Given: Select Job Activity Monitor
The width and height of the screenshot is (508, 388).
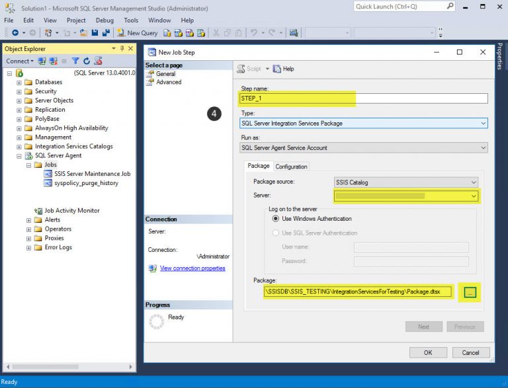Looking at the screenshot, I should [72, 210].
